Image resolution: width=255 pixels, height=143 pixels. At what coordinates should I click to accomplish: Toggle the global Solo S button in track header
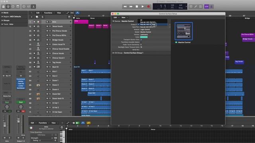(x=43, y=17)
